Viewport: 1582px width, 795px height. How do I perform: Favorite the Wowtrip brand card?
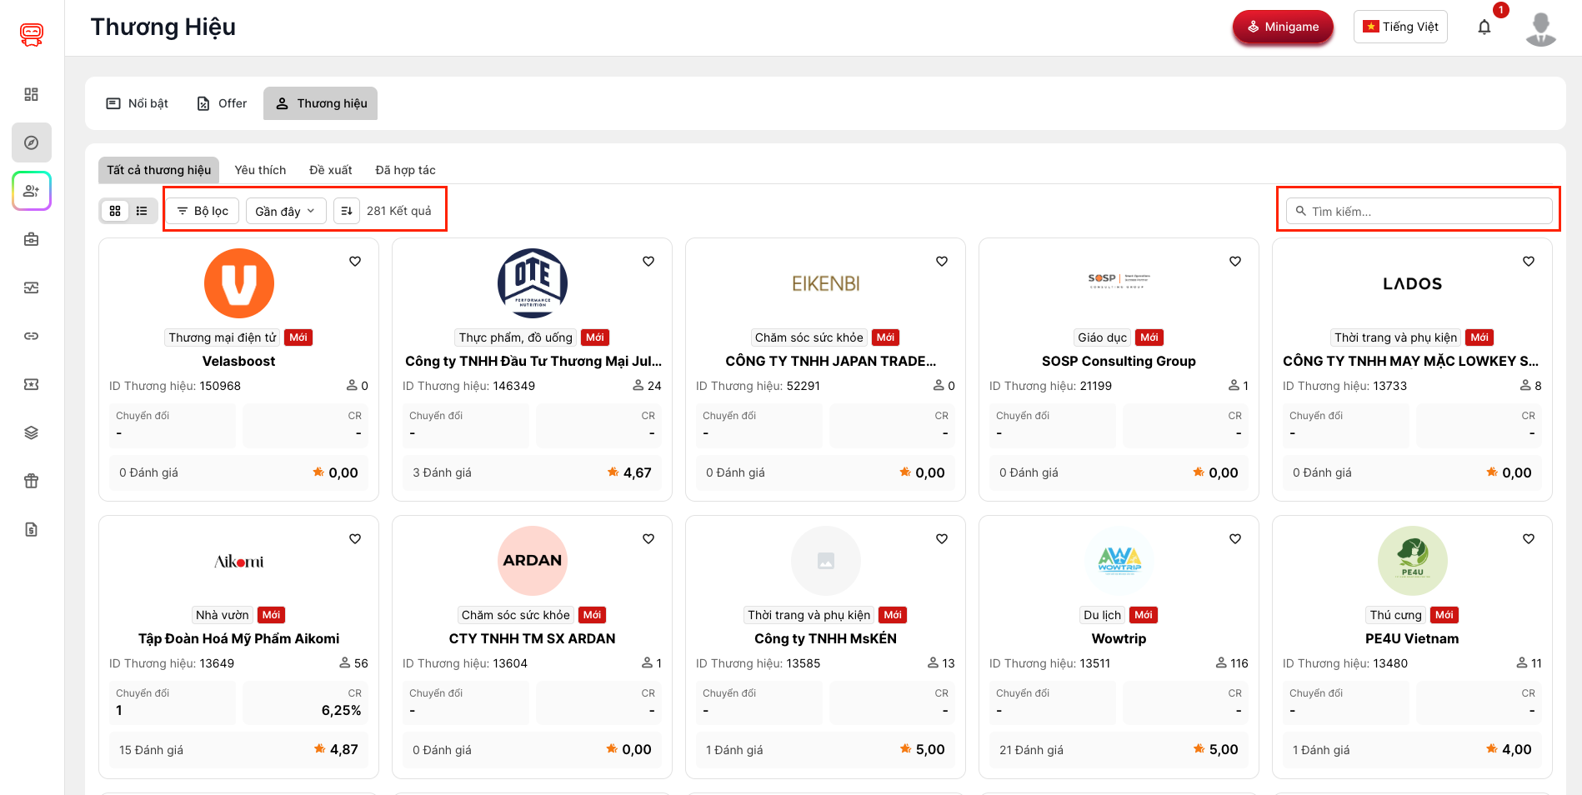1235,538
